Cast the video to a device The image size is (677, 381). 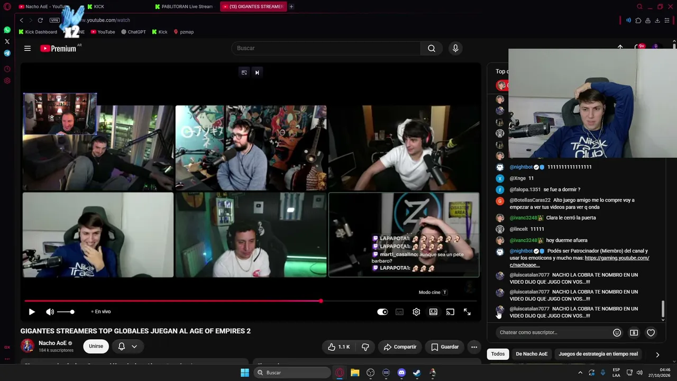[450, 312]
